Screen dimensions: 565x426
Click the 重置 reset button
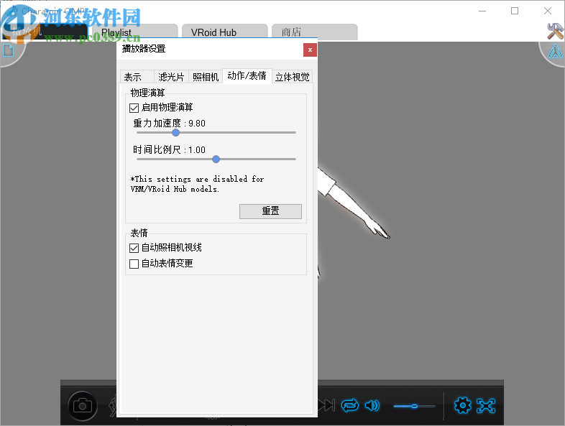[x=270, y=211]
